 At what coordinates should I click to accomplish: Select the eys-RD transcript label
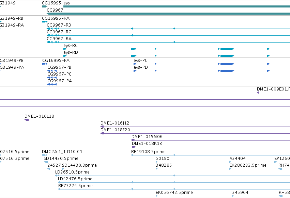pyautogui.click(x=71, y=52)
